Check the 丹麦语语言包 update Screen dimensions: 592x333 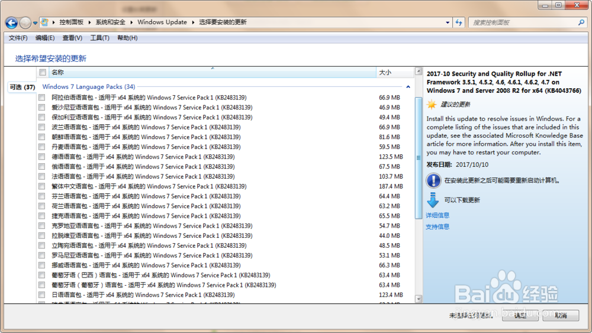point(42,147)
